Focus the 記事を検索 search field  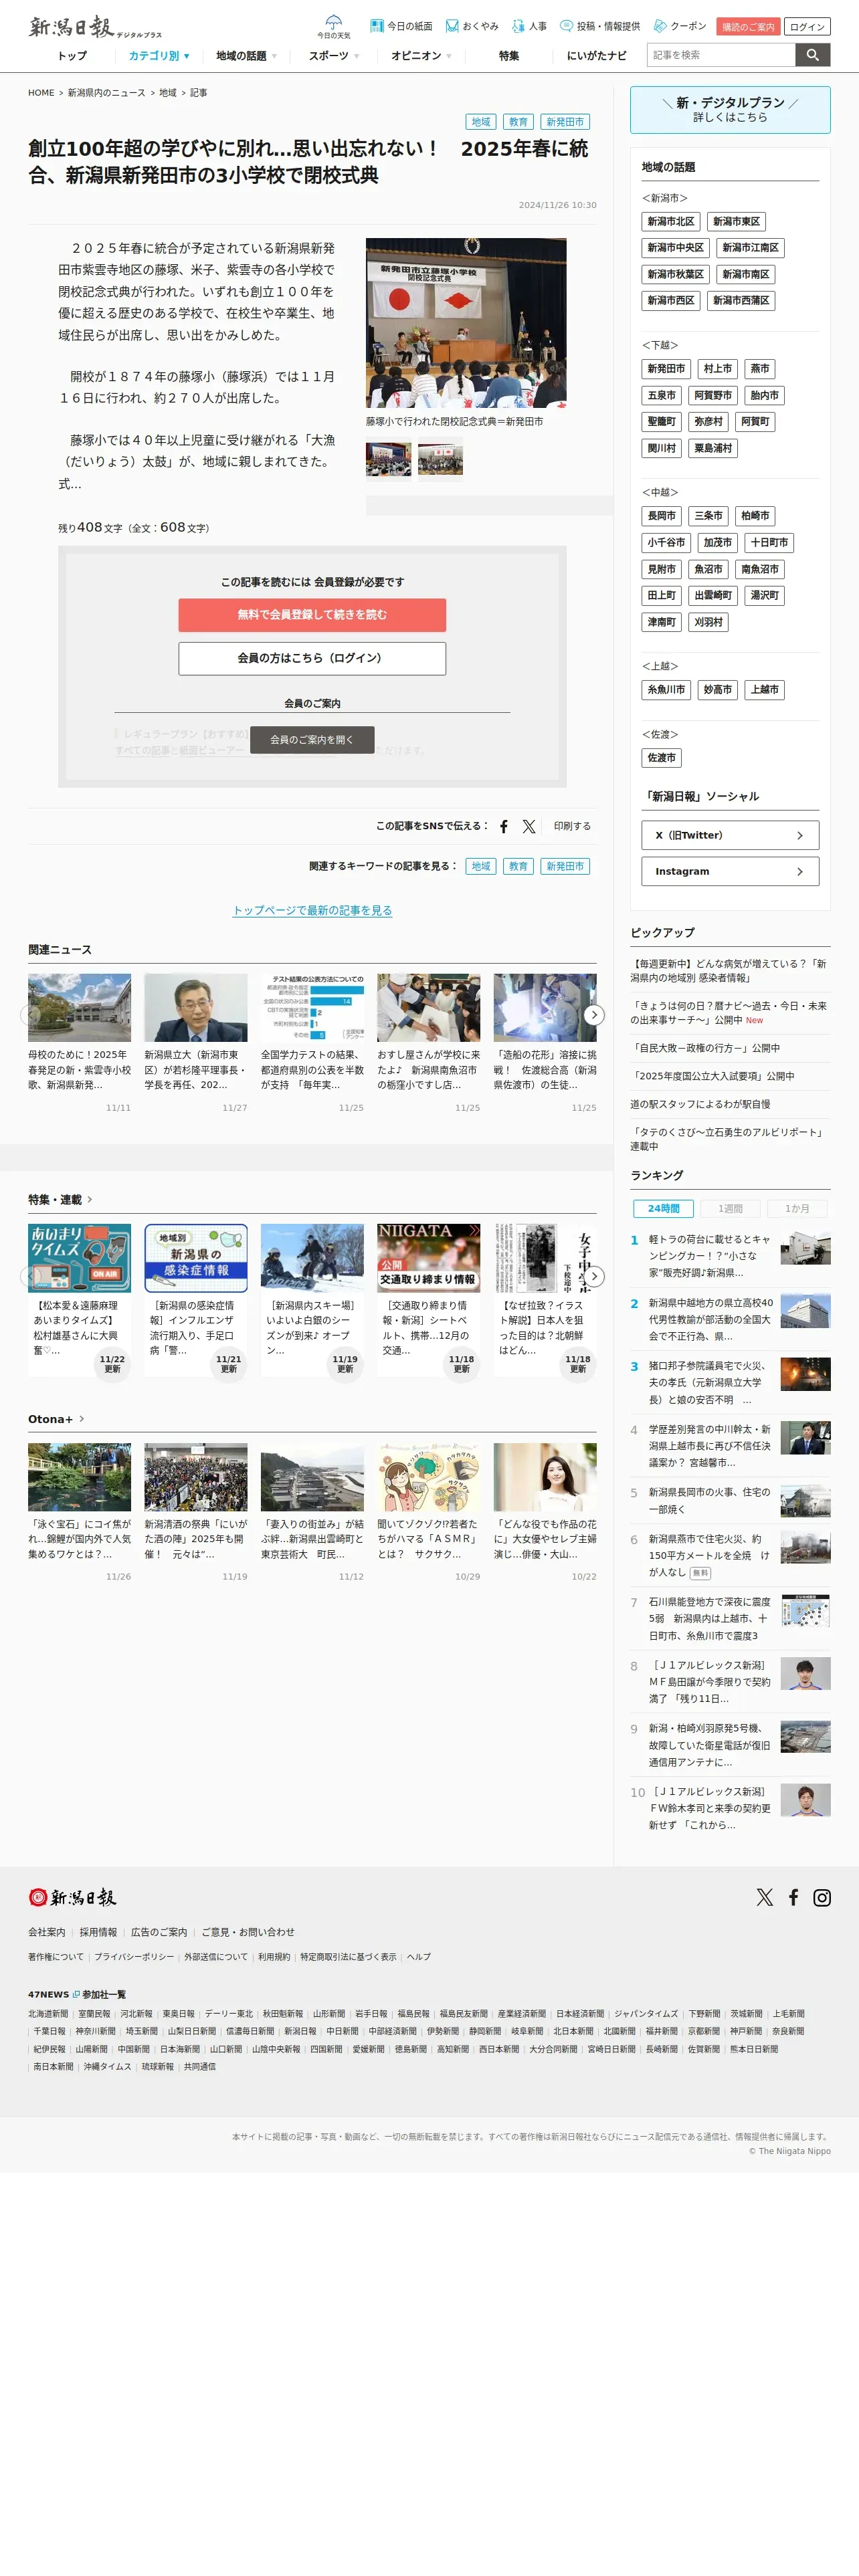tap(721, 55)
